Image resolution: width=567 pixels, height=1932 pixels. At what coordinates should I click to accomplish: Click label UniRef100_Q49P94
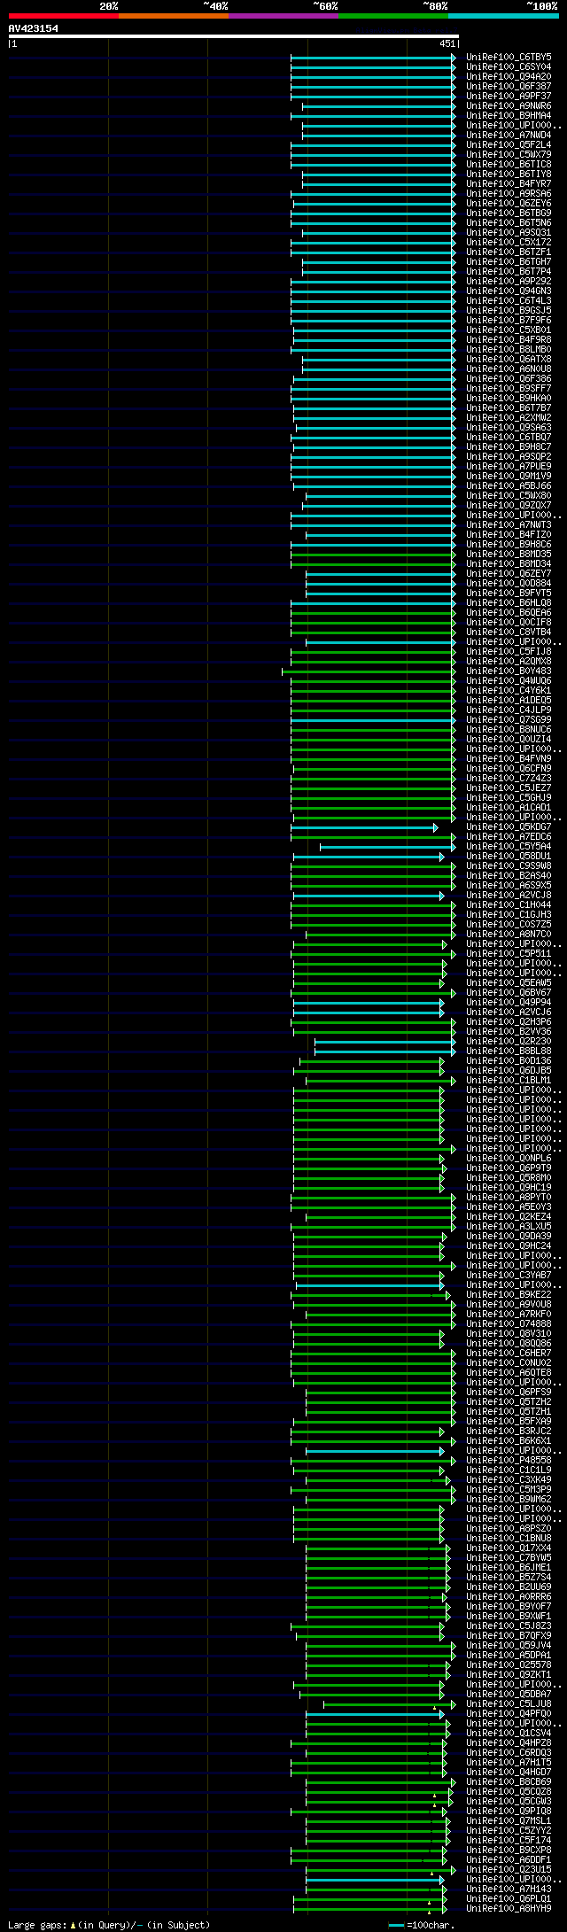point(509,1002)
